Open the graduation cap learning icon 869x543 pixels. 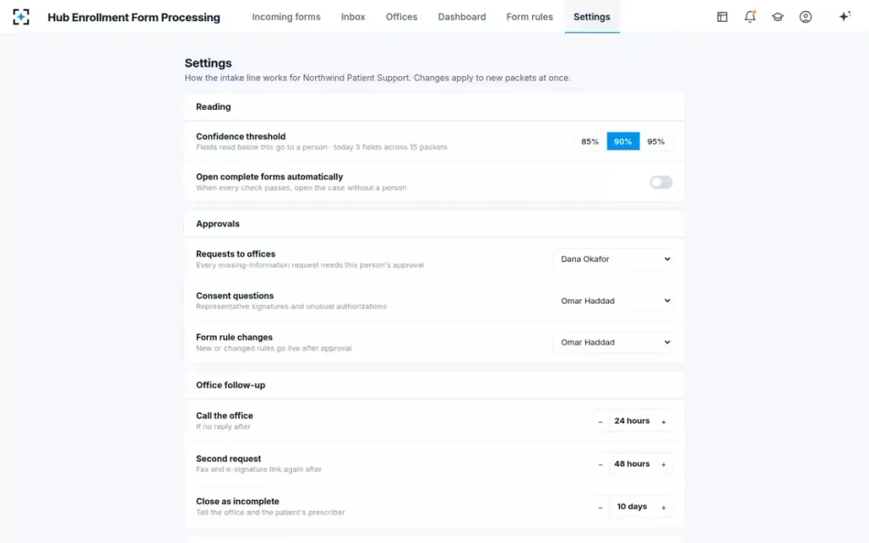tap(778, 17)
